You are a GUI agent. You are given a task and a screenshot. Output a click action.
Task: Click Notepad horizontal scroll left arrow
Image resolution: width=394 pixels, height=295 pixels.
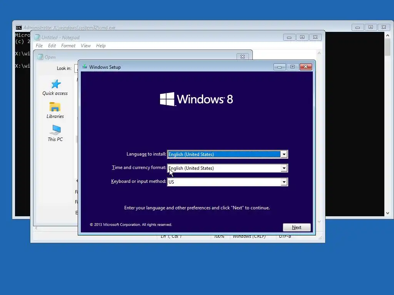coord(36,228)
